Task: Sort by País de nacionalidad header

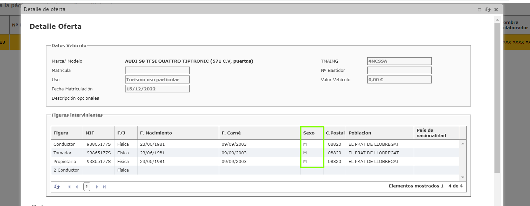Action: (436, 133)
